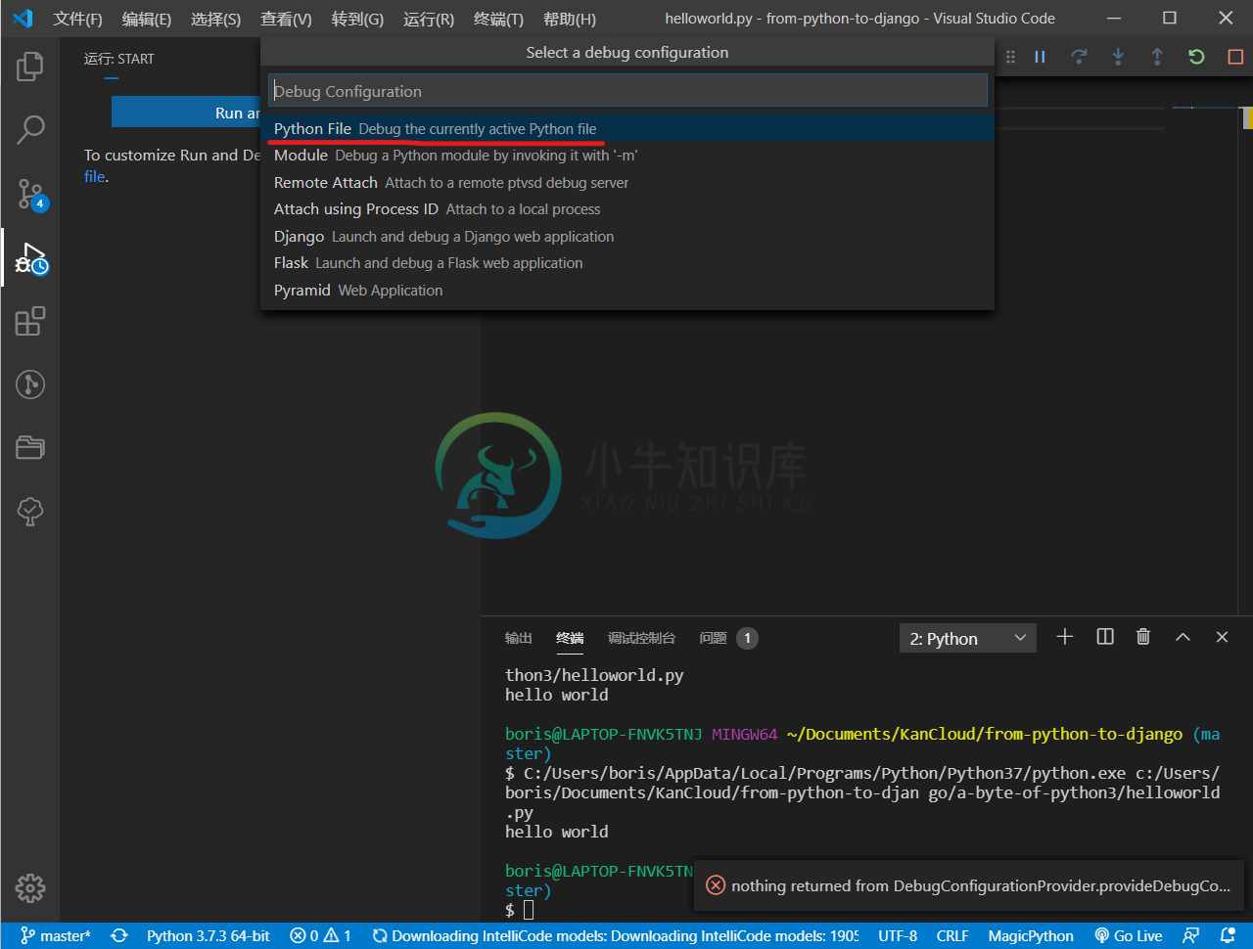Image resolution: width=1253 pixels, height=949 pixels.
Task: Change the MagicPython language mode
Action: click(1031, 936)
